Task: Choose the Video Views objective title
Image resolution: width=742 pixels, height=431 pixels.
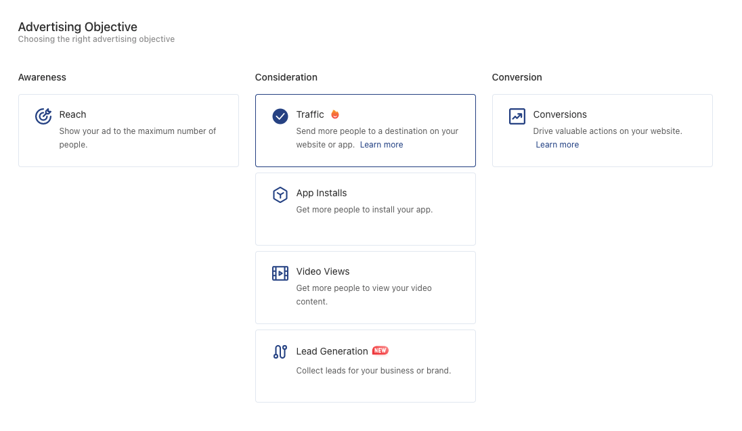Action: pyautogui.click(x=323, y=271)
